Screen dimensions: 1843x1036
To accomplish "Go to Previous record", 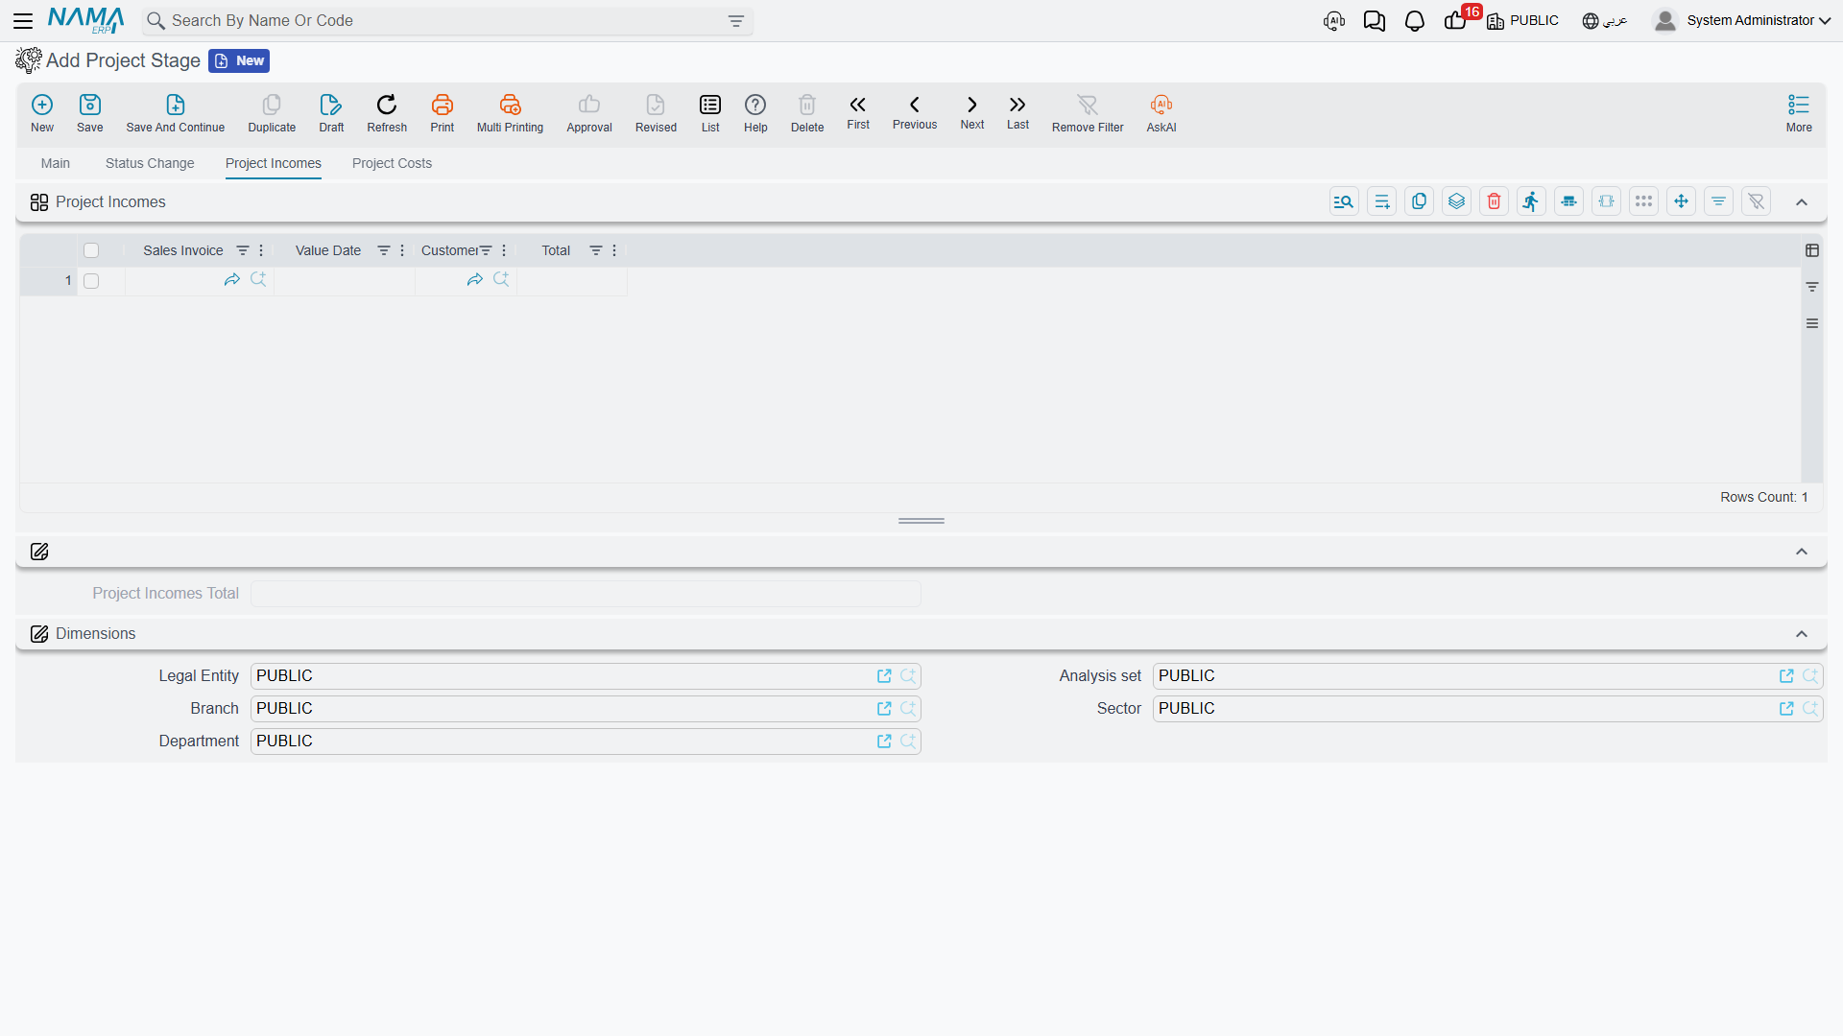I will pos(915,111).
